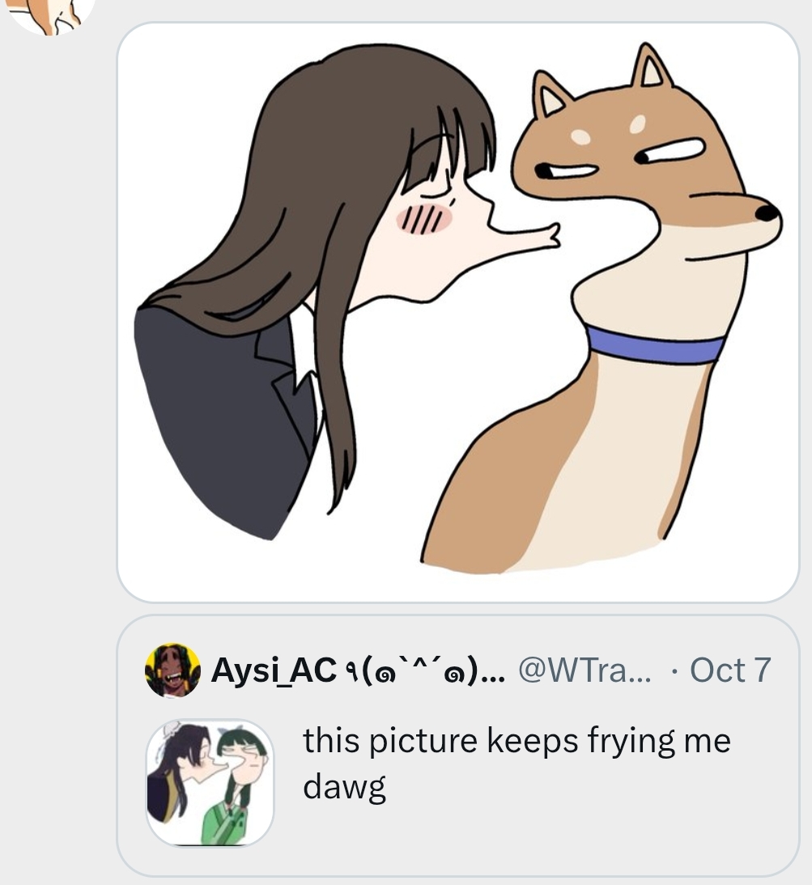Open the @WTra... handle link
The width and height of the screenshot is (812, 885).
(585, 670)
